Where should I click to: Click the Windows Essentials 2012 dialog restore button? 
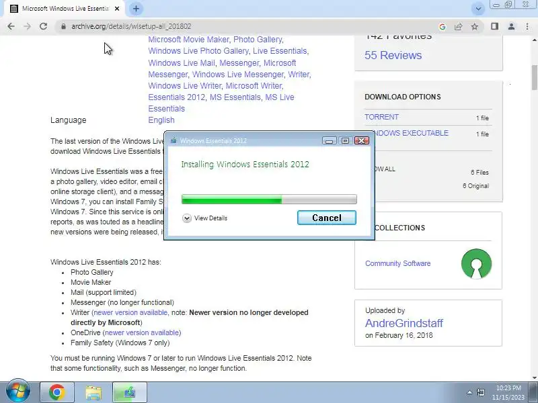(345, 140)
